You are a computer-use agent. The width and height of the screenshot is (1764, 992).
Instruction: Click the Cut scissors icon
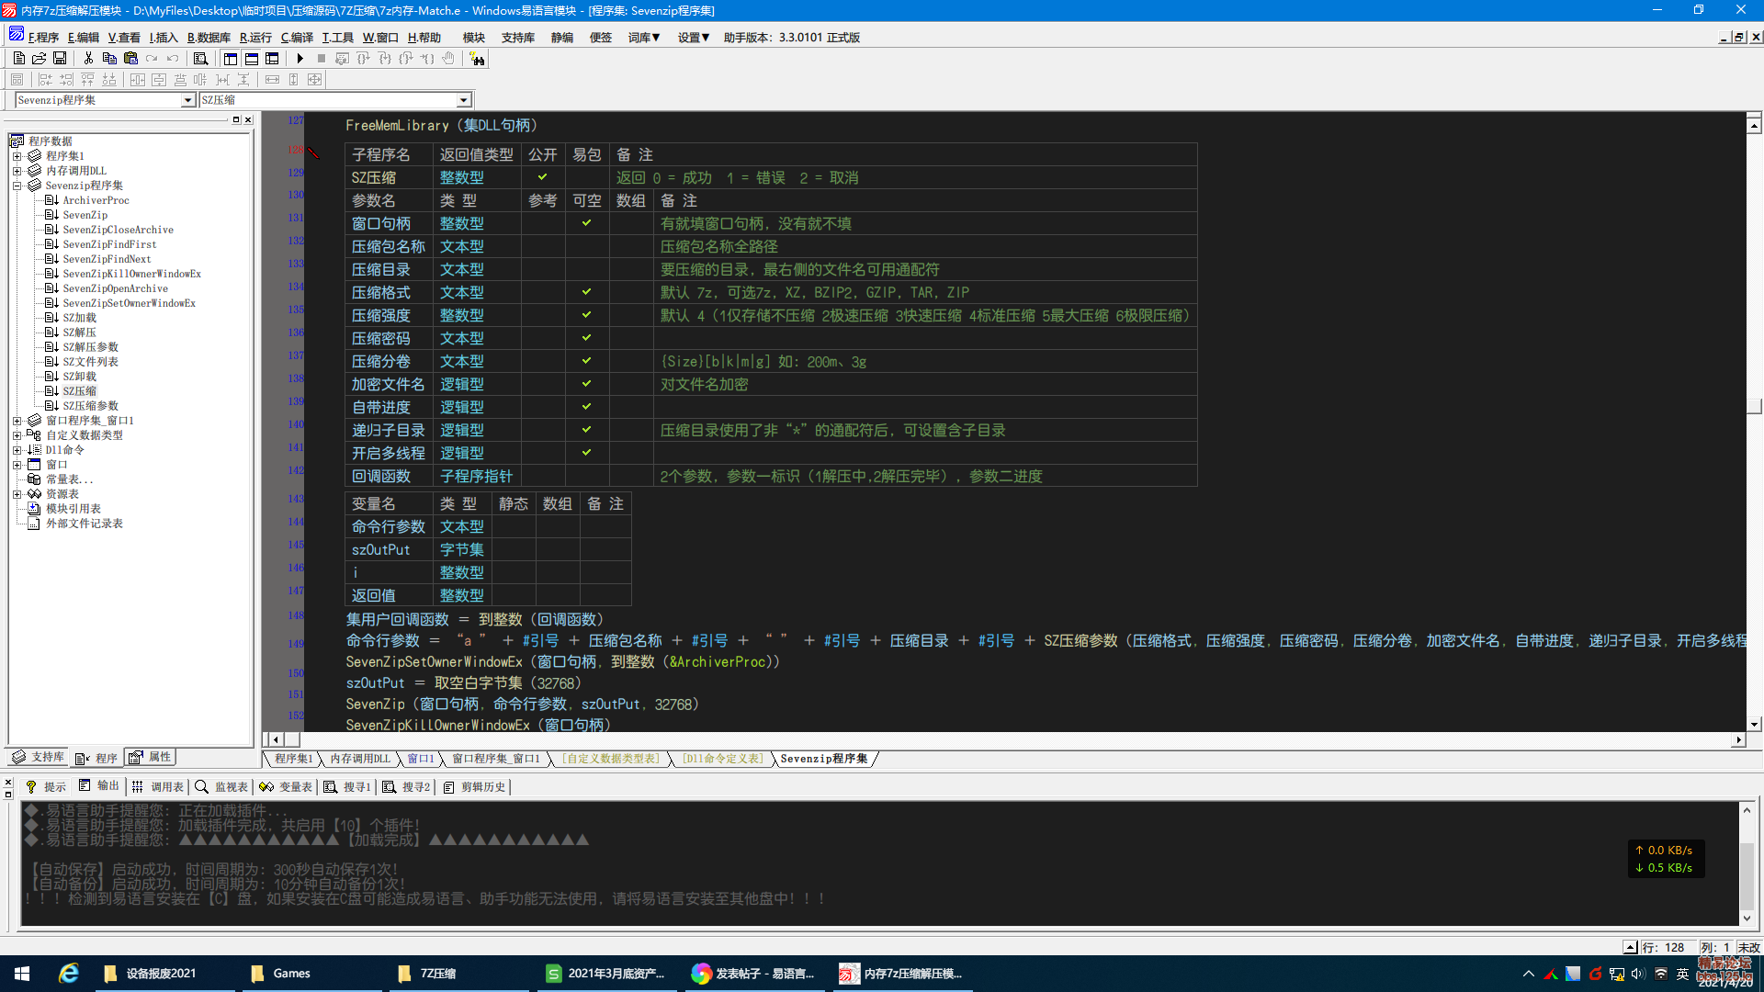(x=88, y=58)
